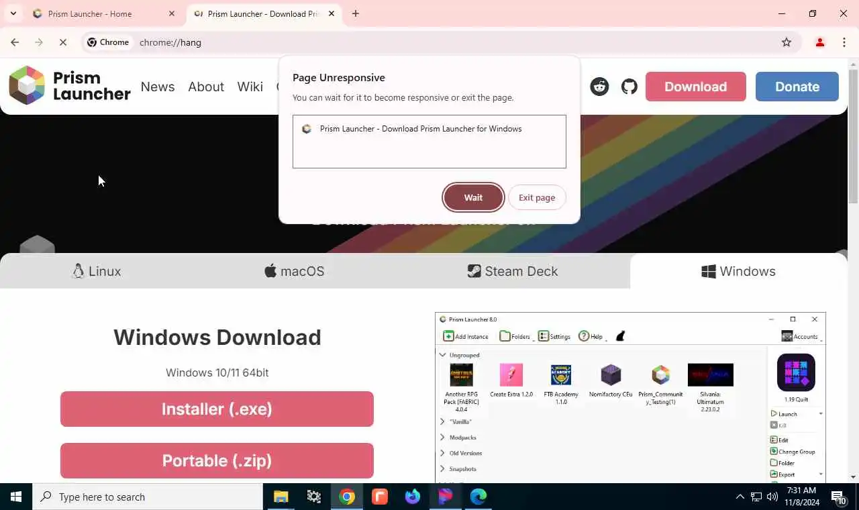Viewport: 859px width, 510px height.
Task: Open the Reddit icon link
Action: pos(599,87)
